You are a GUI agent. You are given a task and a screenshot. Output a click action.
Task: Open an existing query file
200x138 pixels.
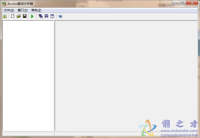pos(19,16)
